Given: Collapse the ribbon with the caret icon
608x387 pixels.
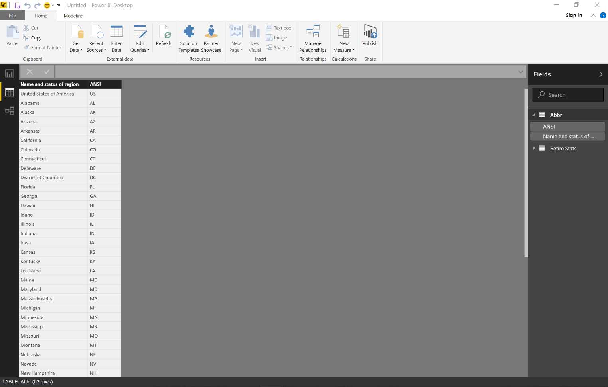Looking at the screenshot, I should (593, 16).
